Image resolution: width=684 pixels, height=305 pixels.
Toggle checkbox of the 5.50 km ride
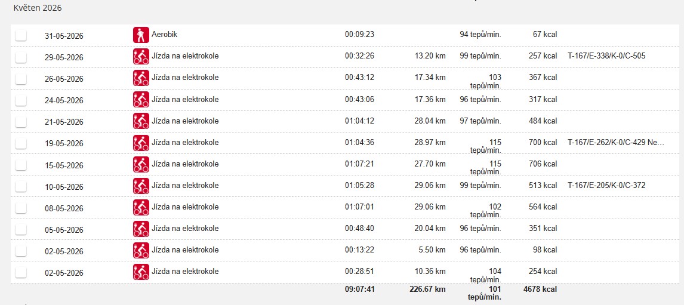click(x=20, y=251)
